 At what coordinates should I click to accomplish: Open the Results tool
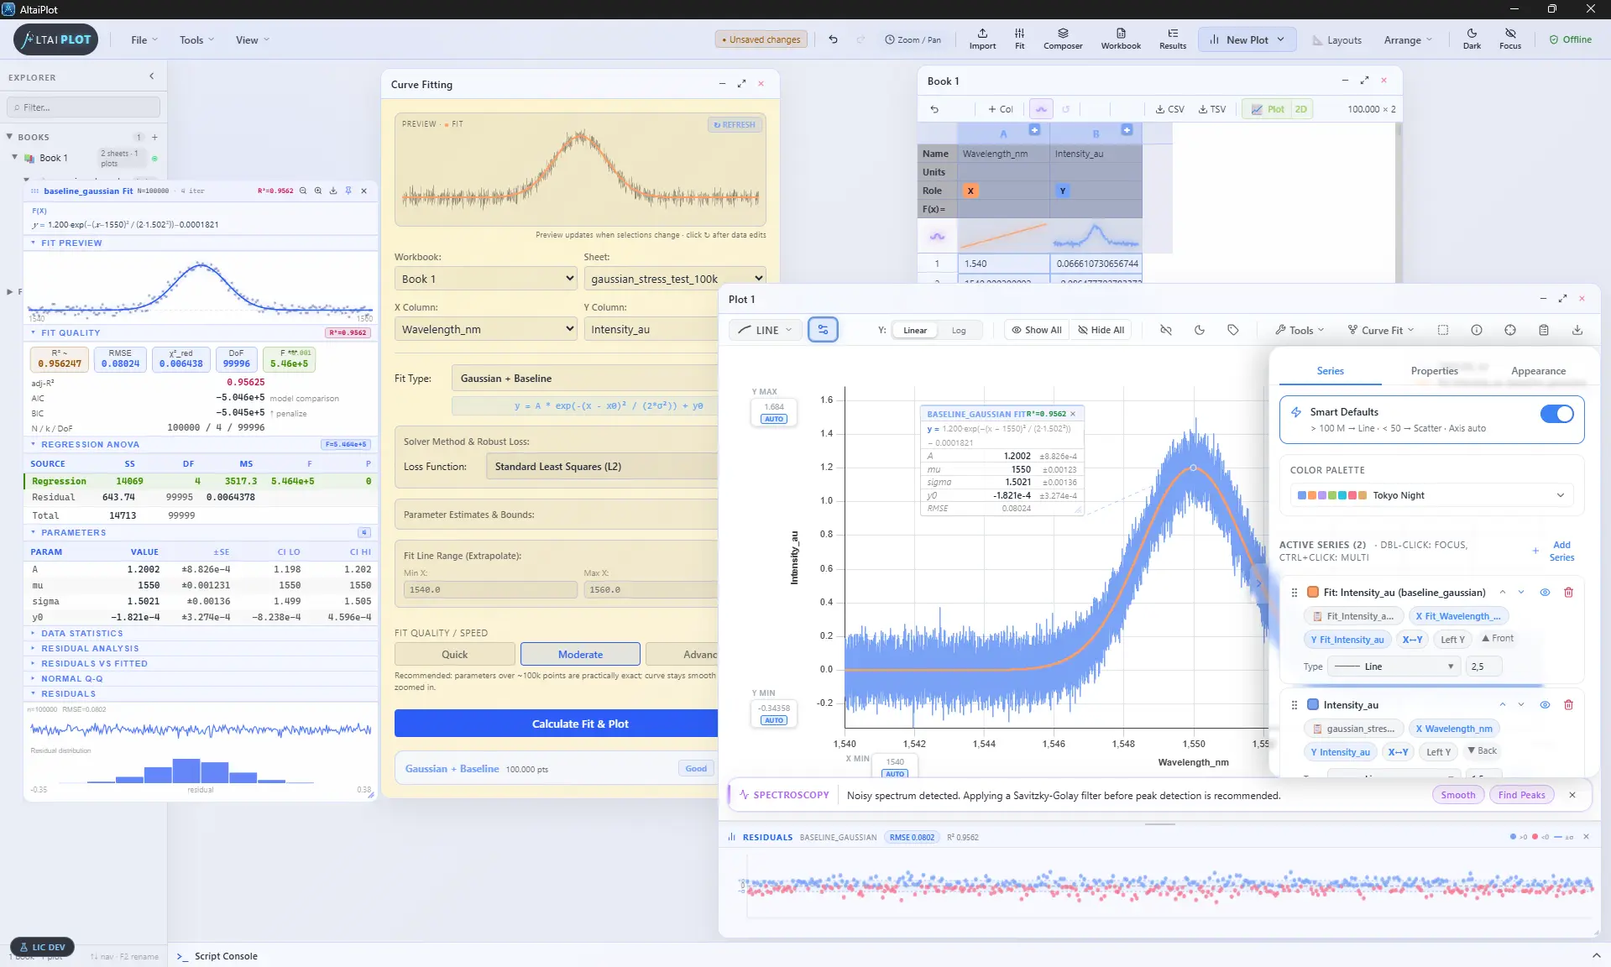pos(1173,39)
